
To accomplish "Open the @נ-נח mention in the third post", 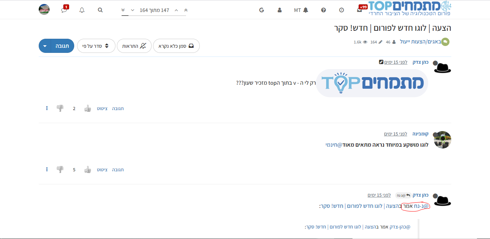I will click(422, 206).
